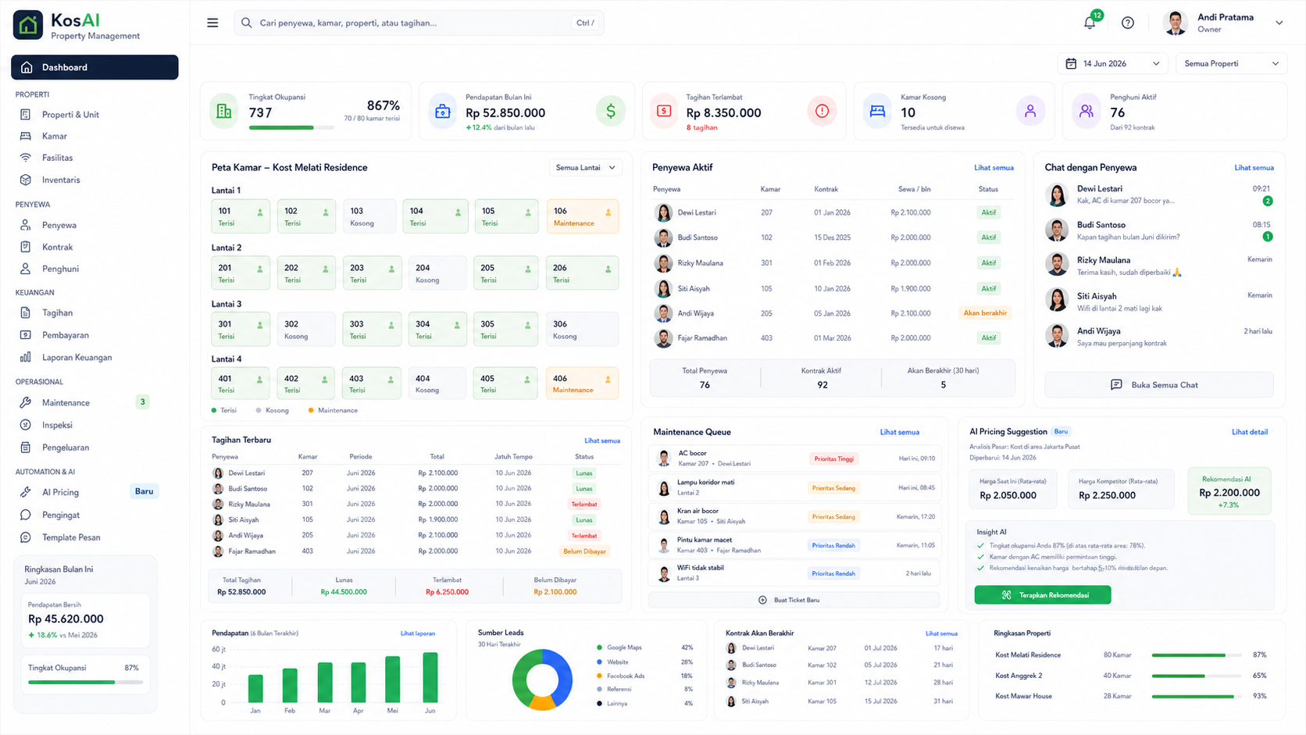This screenshot has height=735, width=1306.
Task: Click Lihat detail in AI Pricing Suggestion
Action: 1250,432
